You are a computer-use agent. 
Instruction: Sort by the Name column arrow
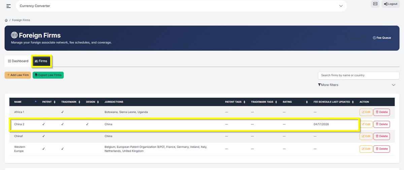[x=36, y=101]
